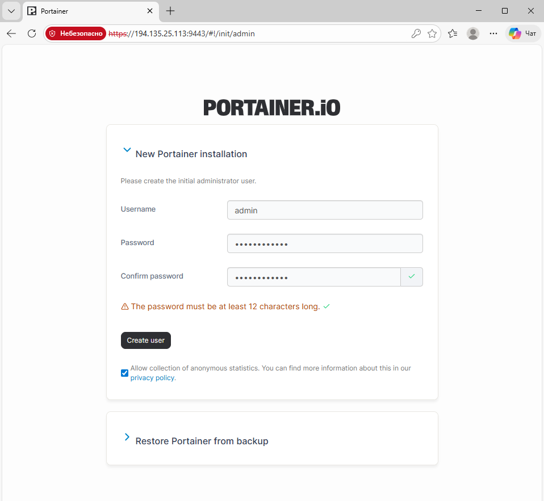Screen dimensions: 544x501
Task: Click the password key icon in address bar
Action: [416, 33]
